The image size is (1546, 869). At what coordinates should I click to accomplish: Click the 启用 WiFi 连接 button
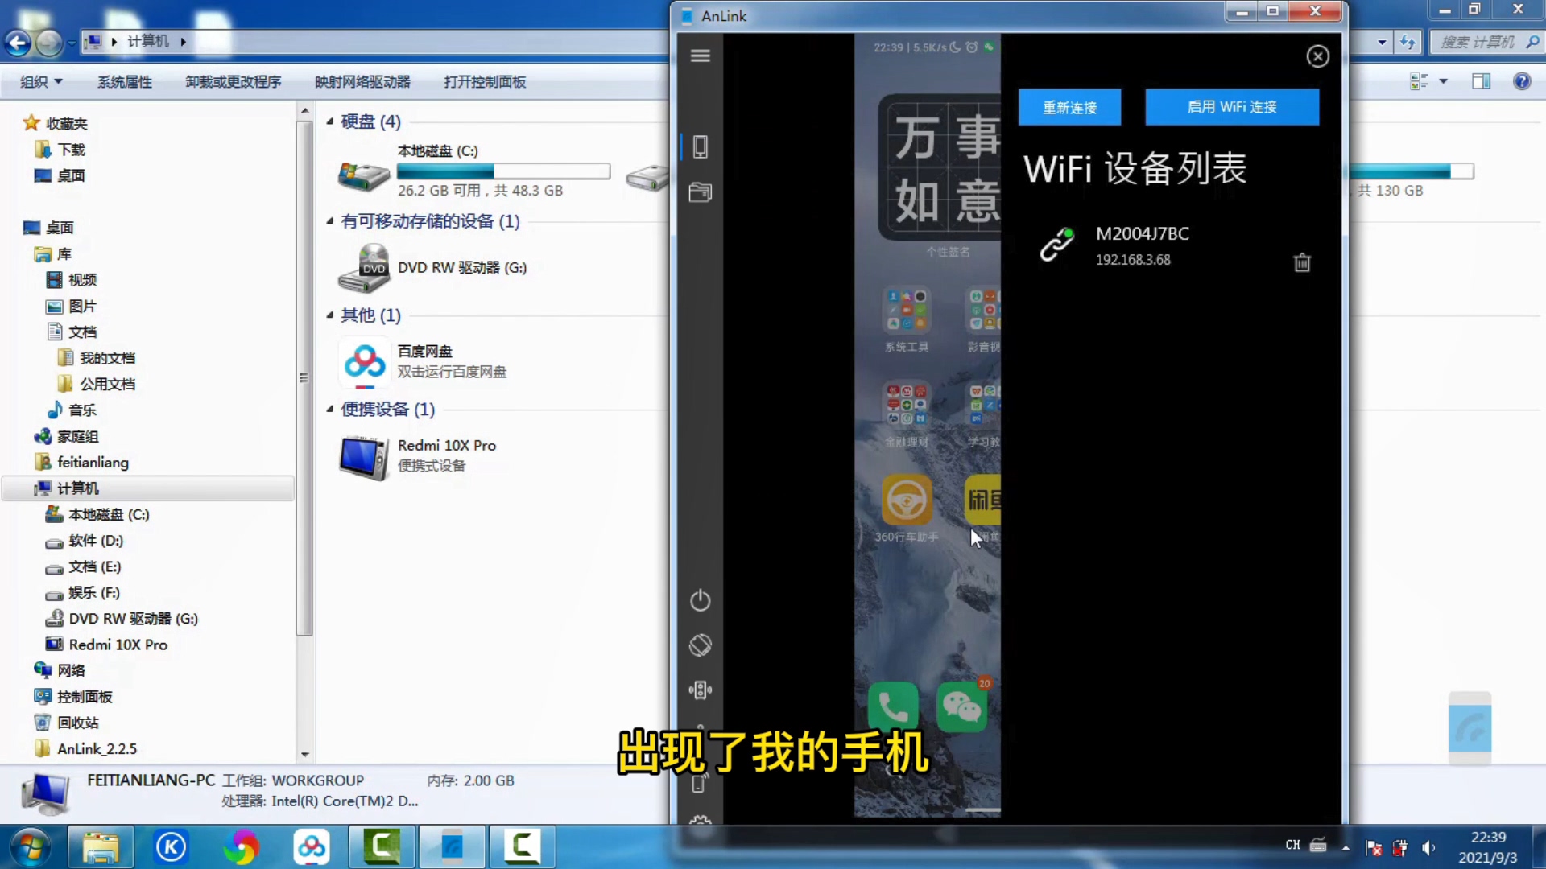click(x=1232, y=106)
